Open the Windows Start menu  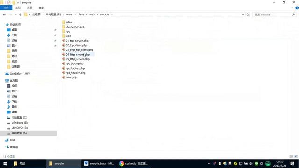click(x=5, y=164)
